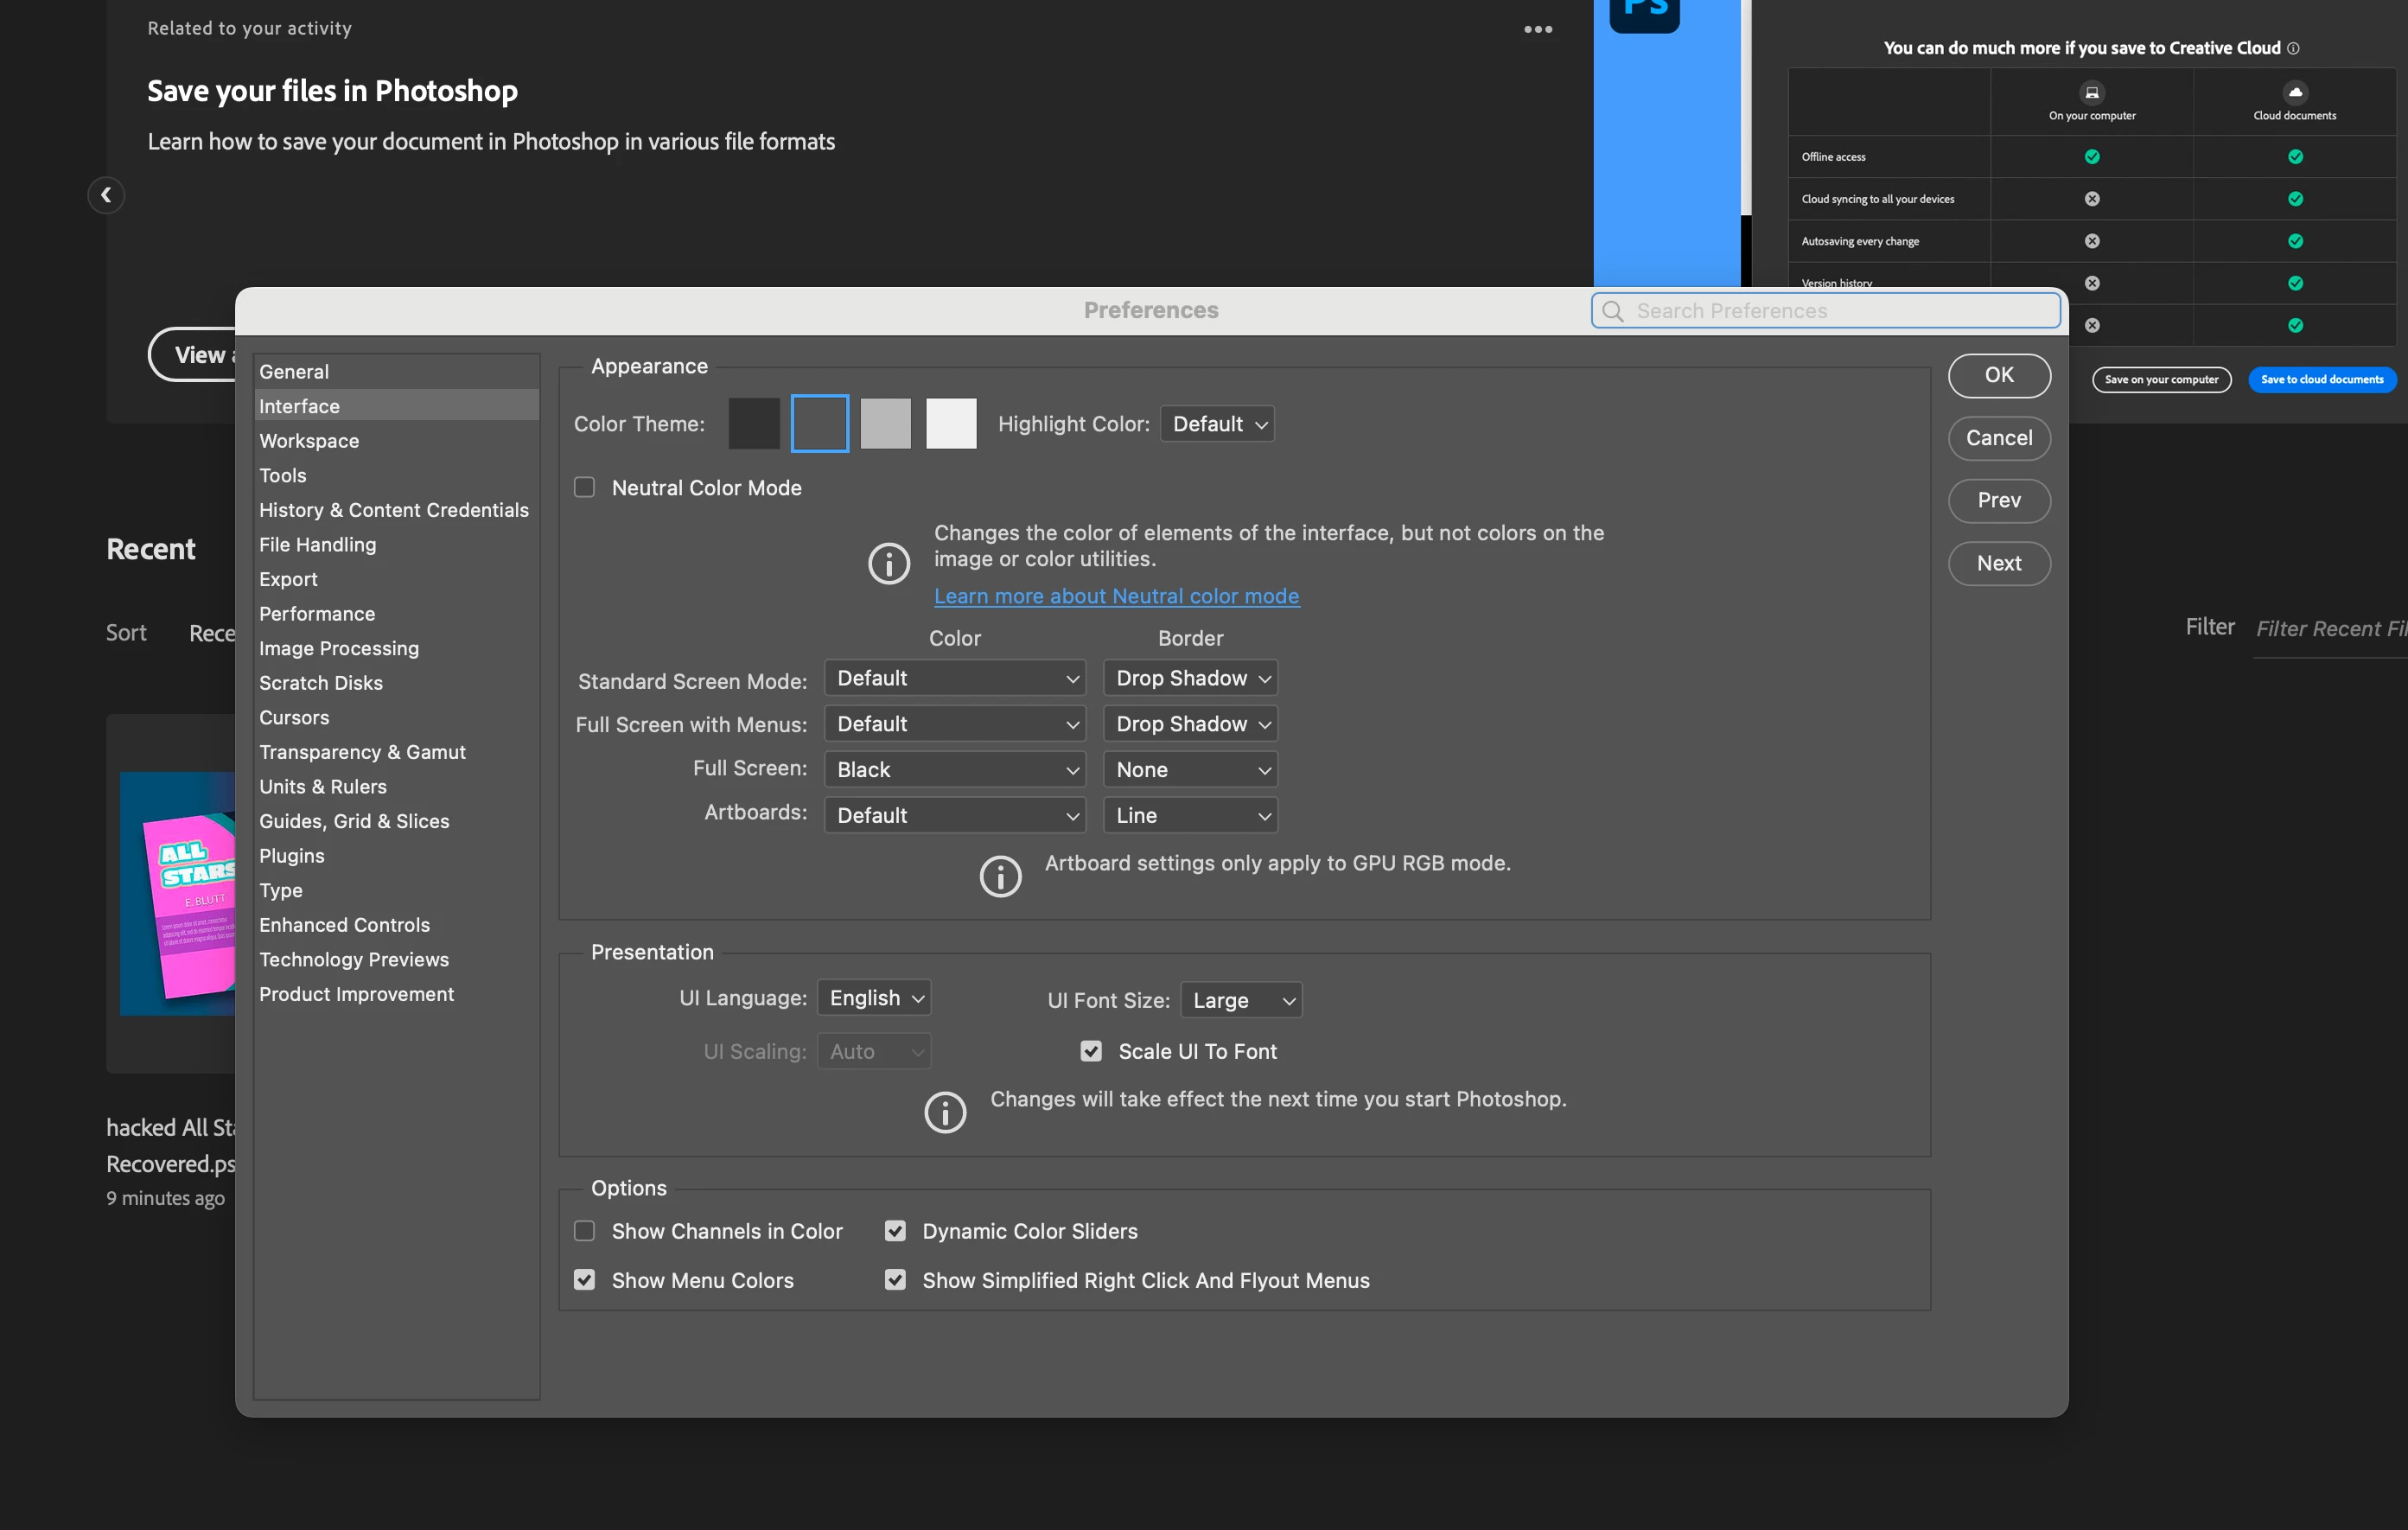Click the Search Preferences magnifier icon
The height and width of the screenshot is (1530, 2408).
(1612, 311)
